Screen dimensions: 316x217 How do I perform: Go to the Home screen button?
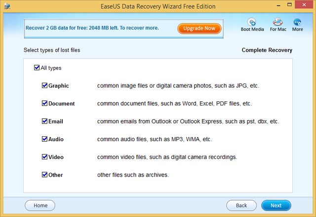pos(40,205)
